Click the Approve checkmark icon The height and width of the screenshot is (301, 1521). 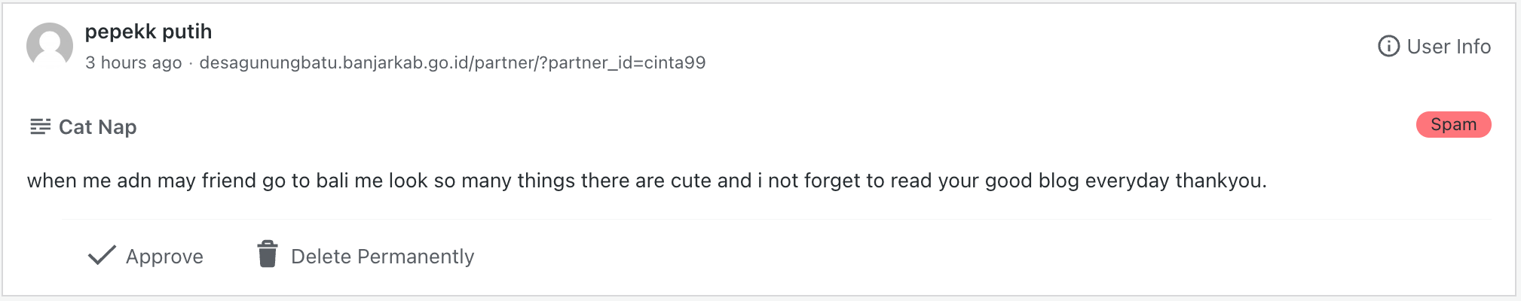point(102,256)
